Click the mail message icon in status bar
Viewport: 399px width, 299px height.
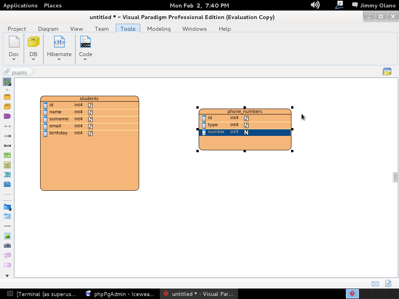pyautogui.click(x=375, y=284)
